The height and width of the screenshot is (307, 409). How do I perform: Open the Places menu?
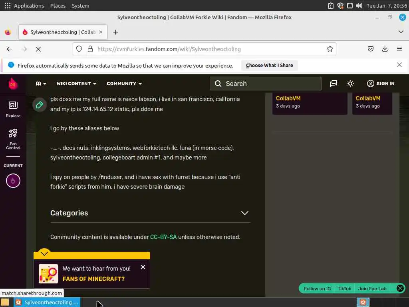pos(58,6)
